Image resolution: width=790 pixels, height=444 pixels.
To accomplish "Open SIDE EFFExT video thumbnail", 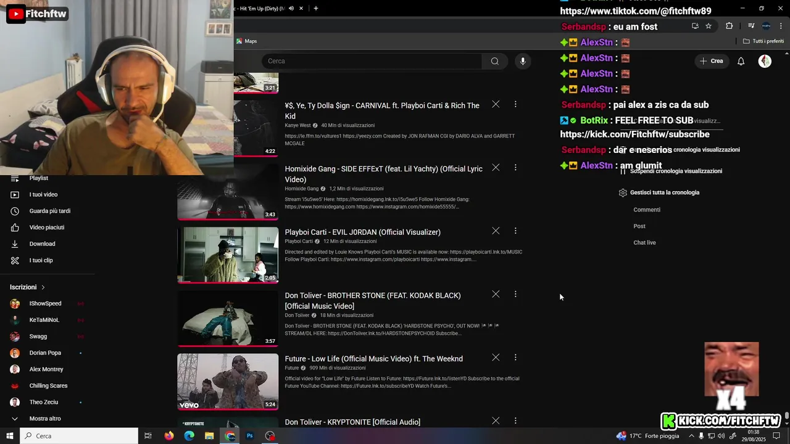I will click(228, 192).
